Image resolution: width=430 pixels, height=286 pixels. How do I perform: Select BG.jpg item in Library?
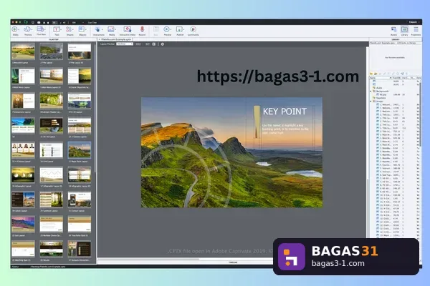pyautogui.click(x=381, y=94)
